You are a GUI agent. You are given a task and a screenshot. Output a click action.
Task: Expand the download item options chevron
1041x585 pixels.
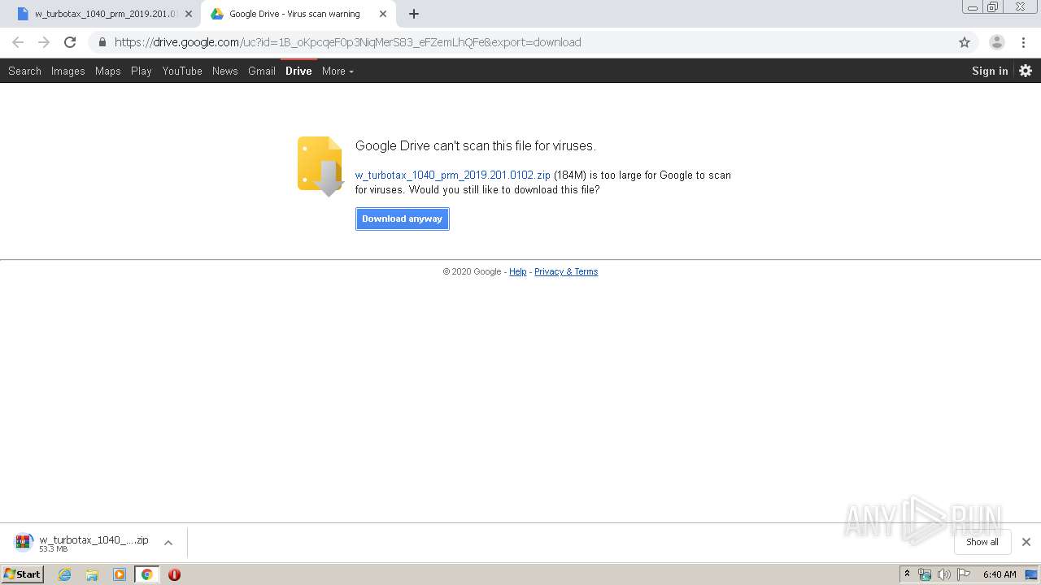[x=168, y=543]
